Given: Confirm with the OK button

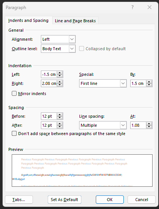Looking at the screenshot, I should pos(110,200).
